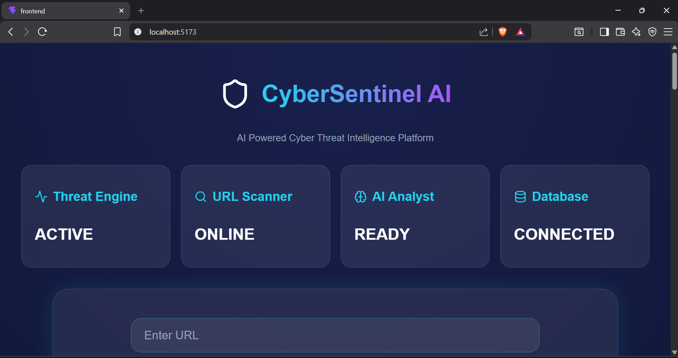Click the CyberSentinel shield logo icon
This screenshot has width=678, height=358.
pyautogui.click(x=235, y=94)
